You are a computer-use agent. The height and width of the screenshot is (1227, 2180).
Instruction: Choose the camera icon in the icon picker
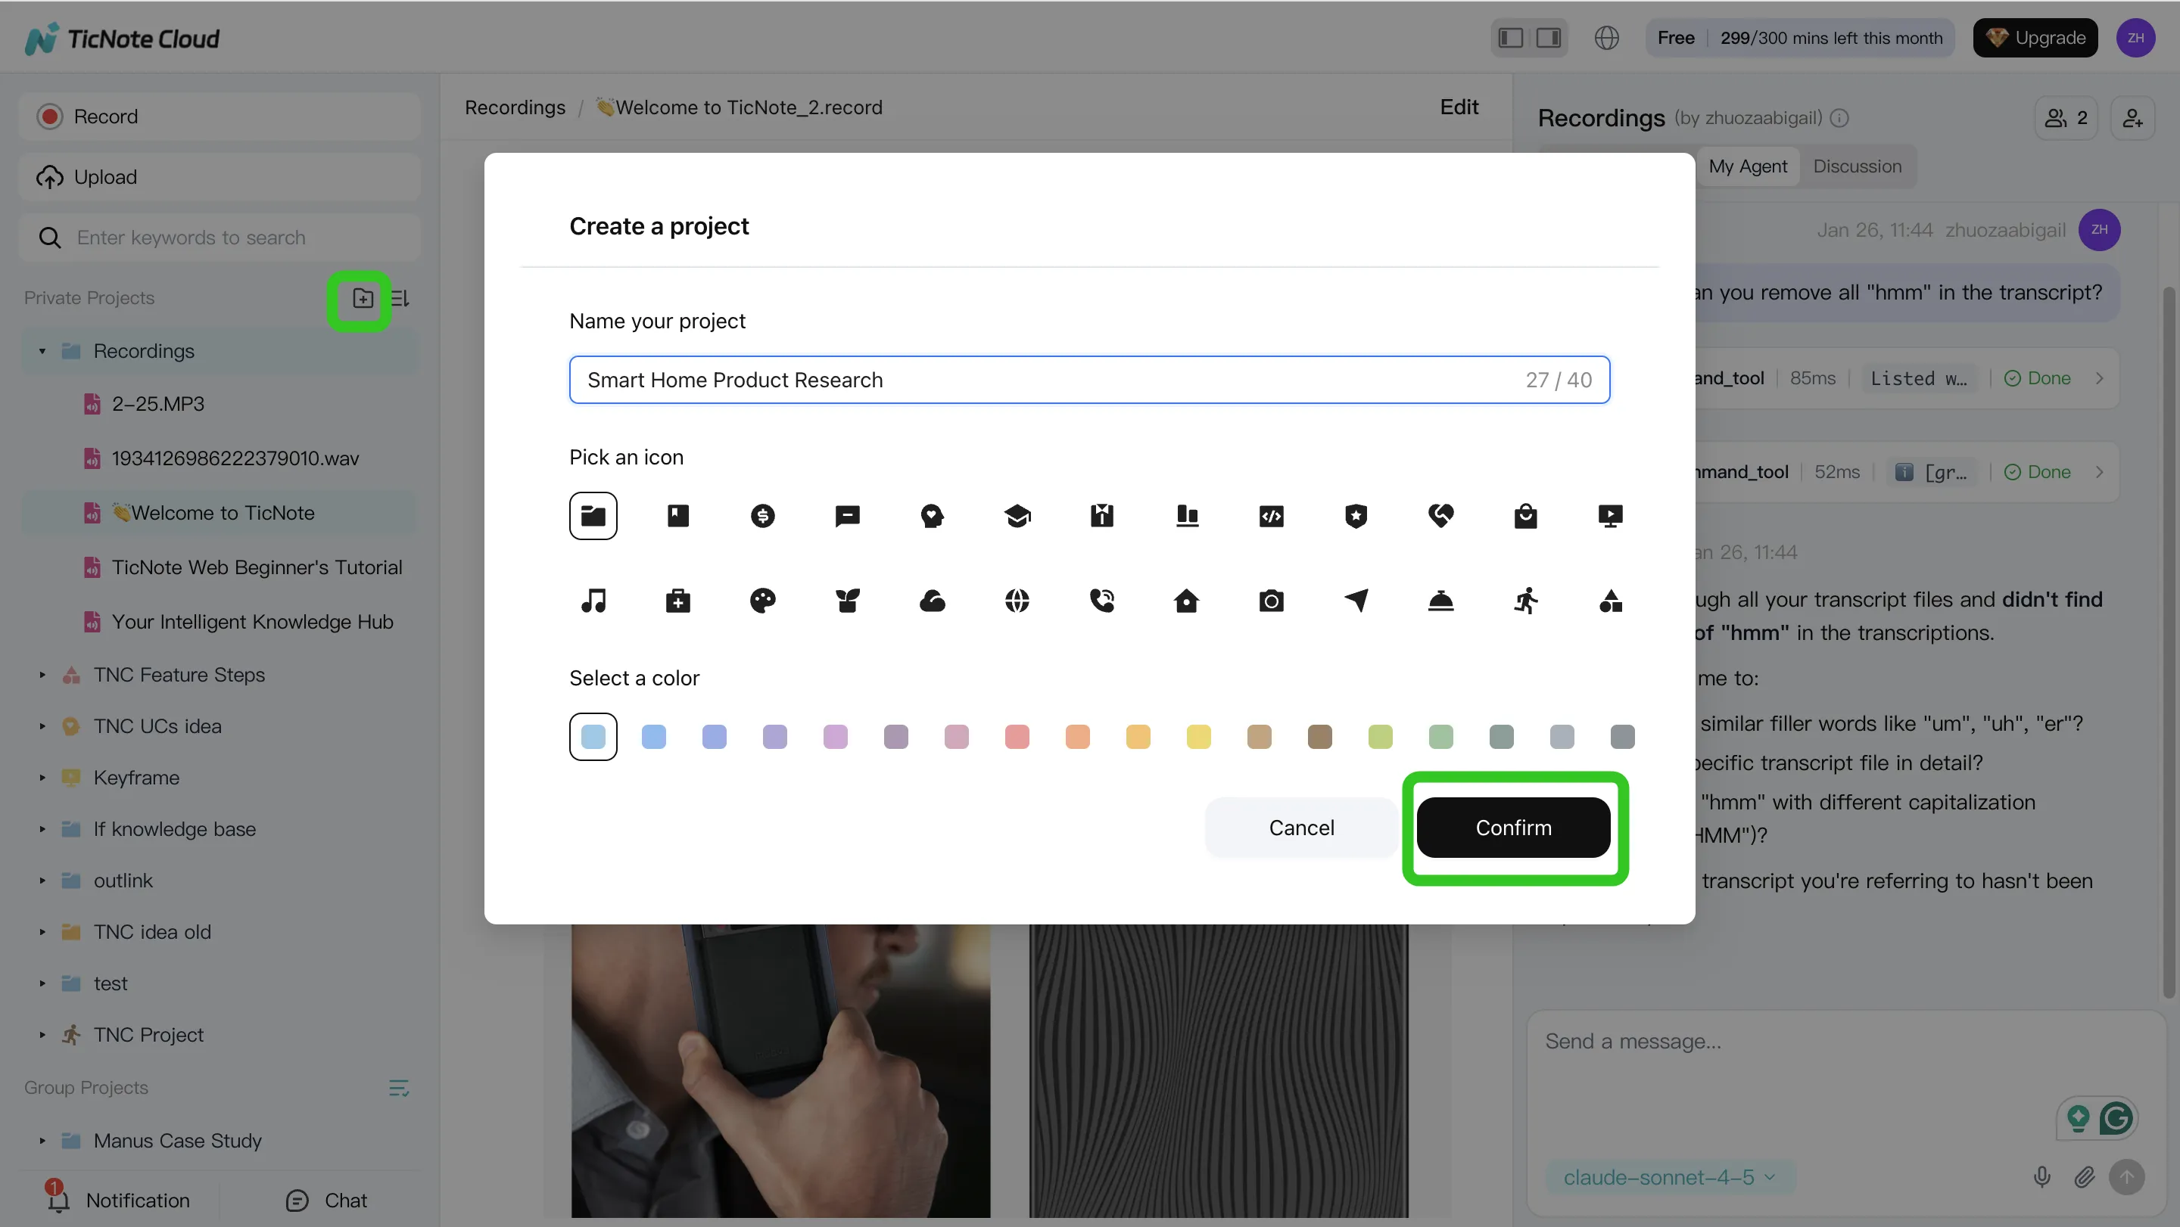point(1271,601)
